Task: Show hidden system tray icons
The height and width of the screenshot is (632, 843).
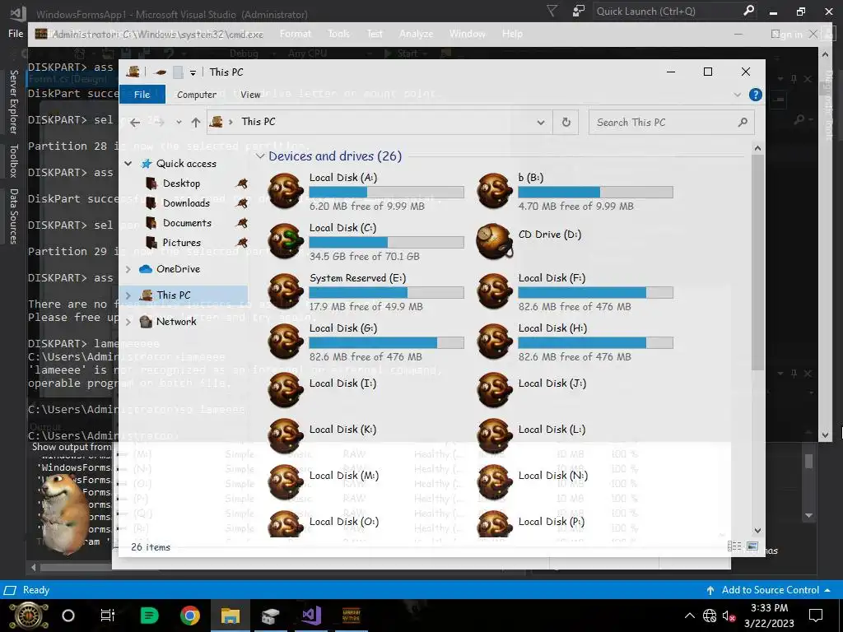Action: coord(690,616)
